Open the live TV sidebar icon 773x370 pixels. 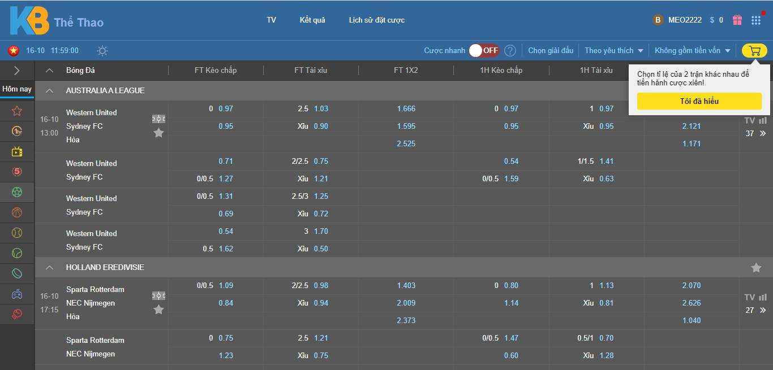[x=17, y=151]
